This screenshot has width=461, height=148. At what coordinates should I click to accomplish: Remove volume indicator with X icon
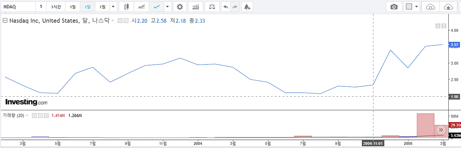tap(46, 115)
